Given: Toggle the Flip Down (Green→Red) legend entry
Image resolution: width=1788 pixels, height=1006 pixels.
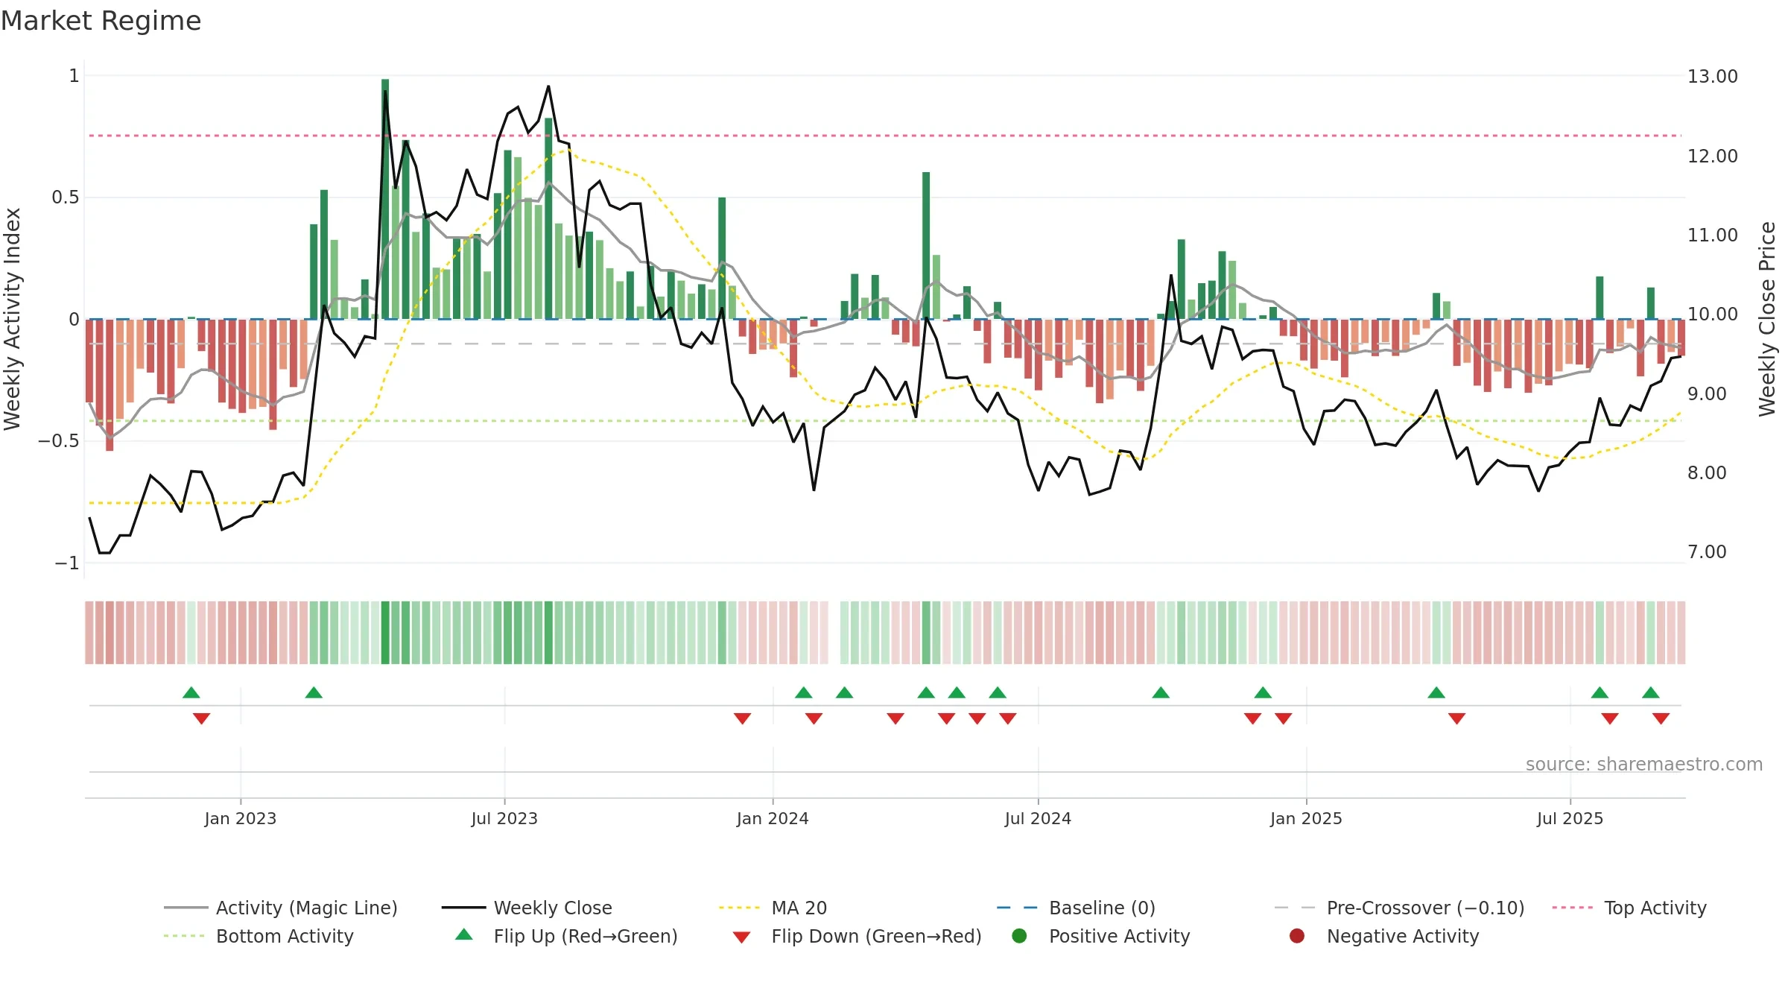Looking at the screenshot, I should click(857, 936).
